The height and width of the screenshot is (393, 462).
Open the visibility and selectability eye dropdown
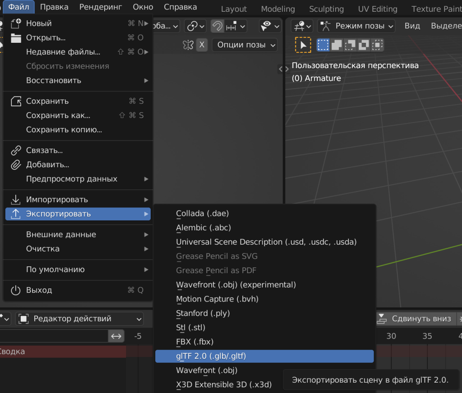click(270, 26)
